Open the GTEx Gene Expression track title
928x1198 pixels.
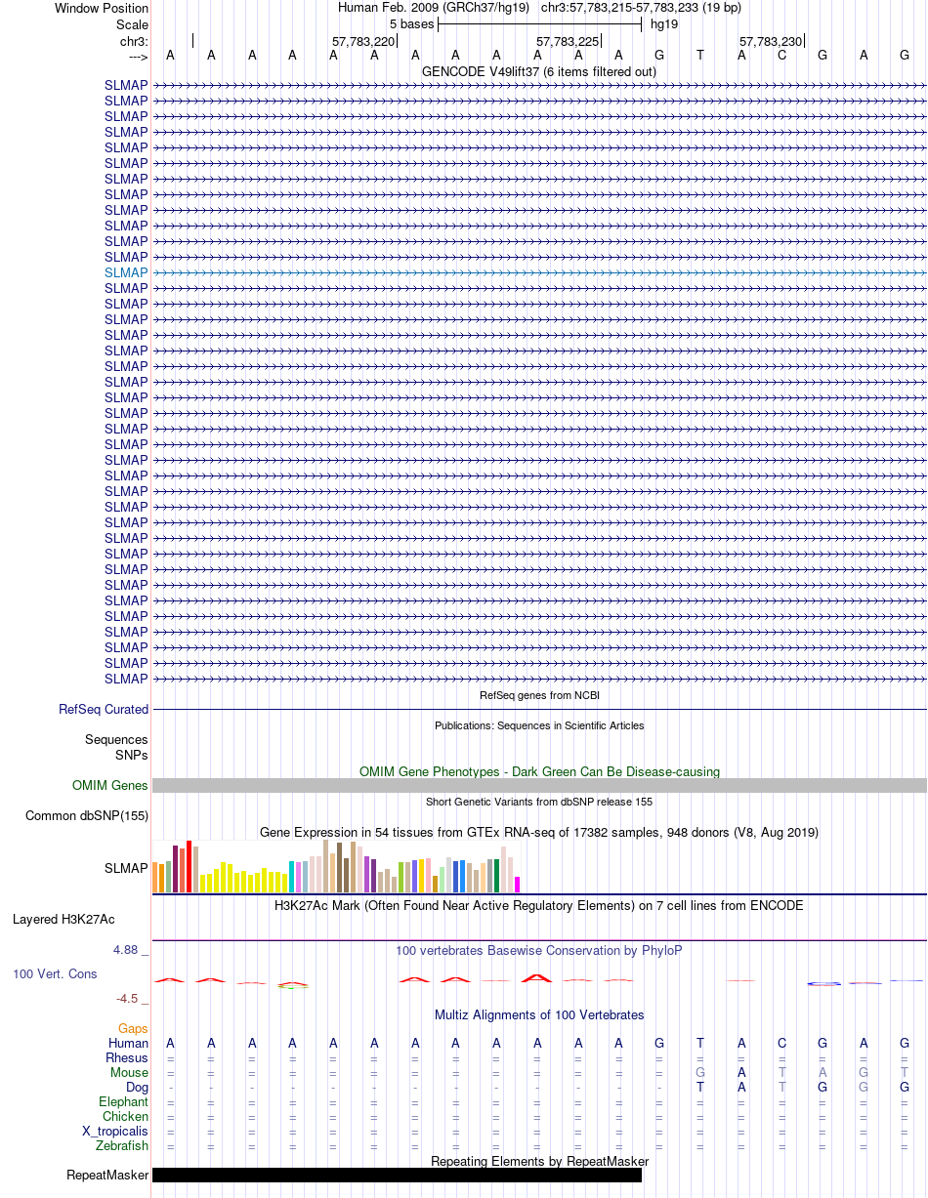[539, 832]
